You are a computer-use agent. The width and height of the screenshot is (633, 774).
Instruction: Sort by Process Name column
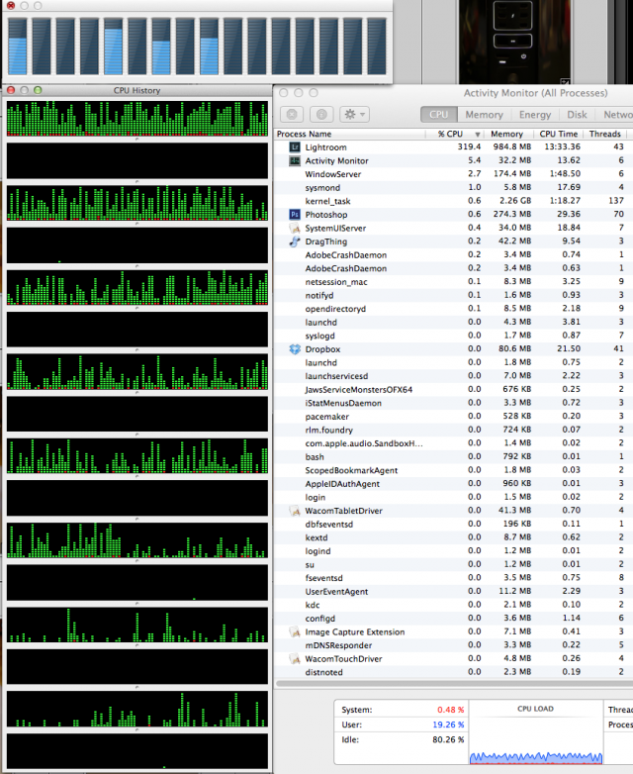tap(349, 134)
